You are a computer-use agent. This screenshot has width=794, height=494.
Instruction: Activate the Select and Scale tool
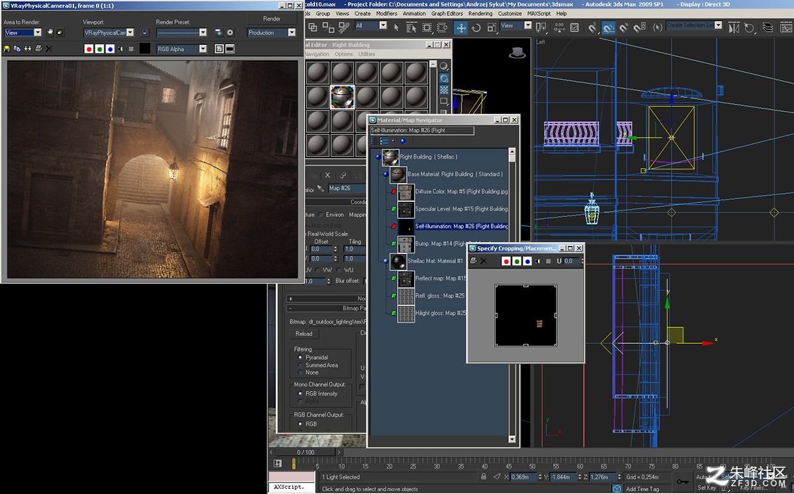492,27
